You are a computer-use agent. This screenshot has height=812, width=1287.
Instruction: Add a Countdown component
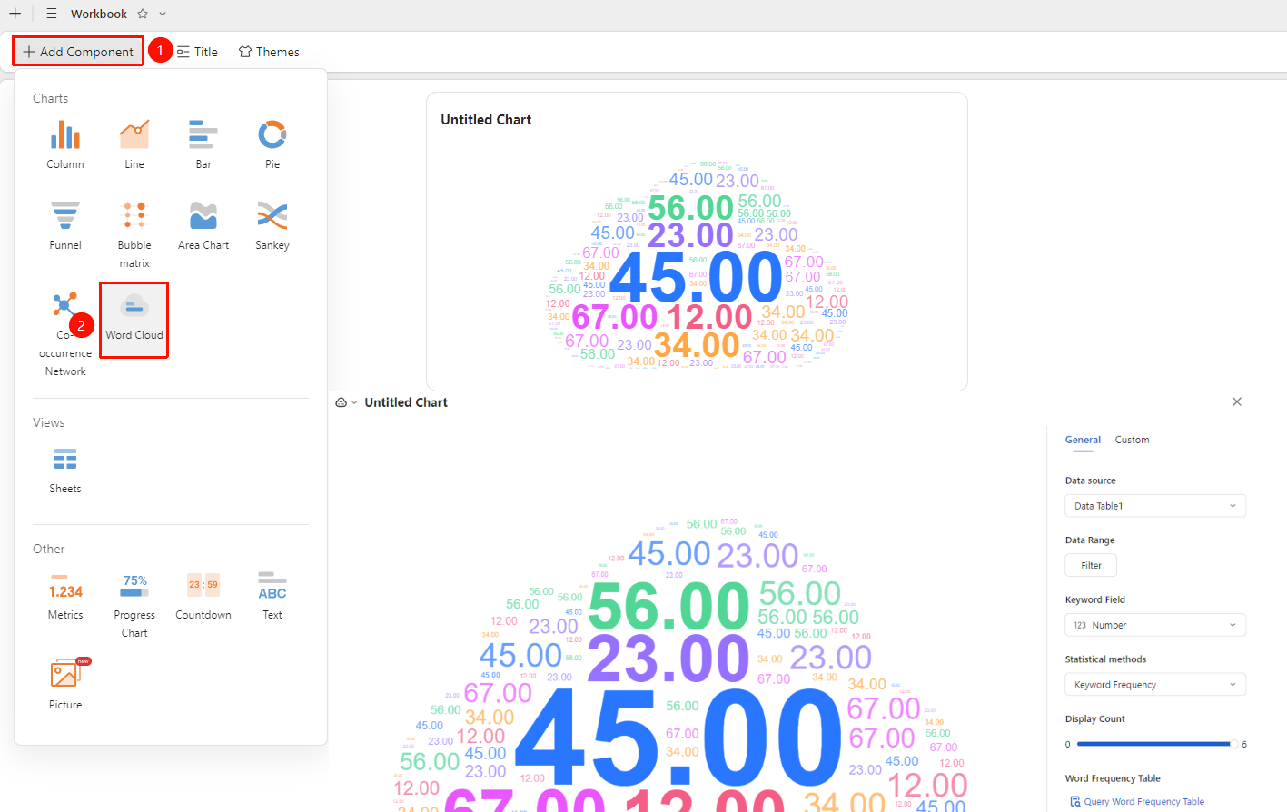[x=203, y=596]
